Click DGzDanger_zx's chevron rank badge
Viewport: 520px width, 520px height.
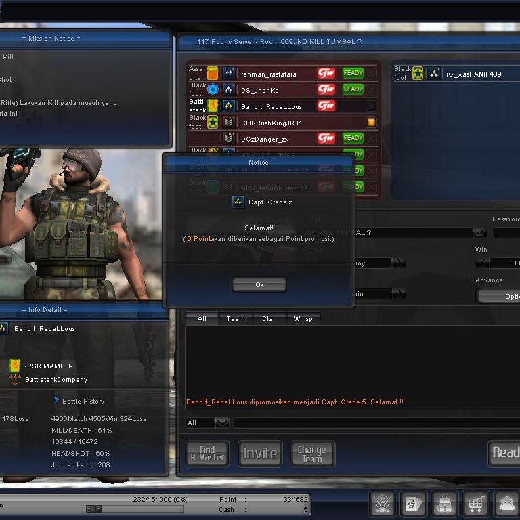point(228,138)
